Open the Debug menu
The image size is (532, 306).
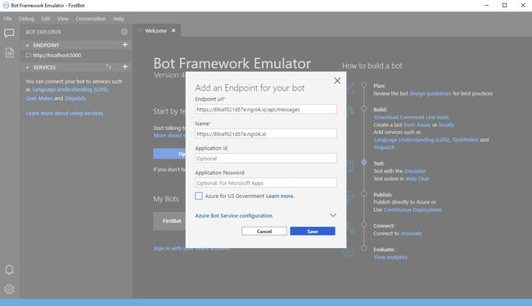(x=26, y=19)
